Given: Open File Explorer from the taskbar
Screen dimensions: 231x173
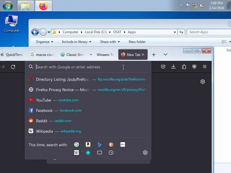Looking at the screenshot, I should coord(26,6).
